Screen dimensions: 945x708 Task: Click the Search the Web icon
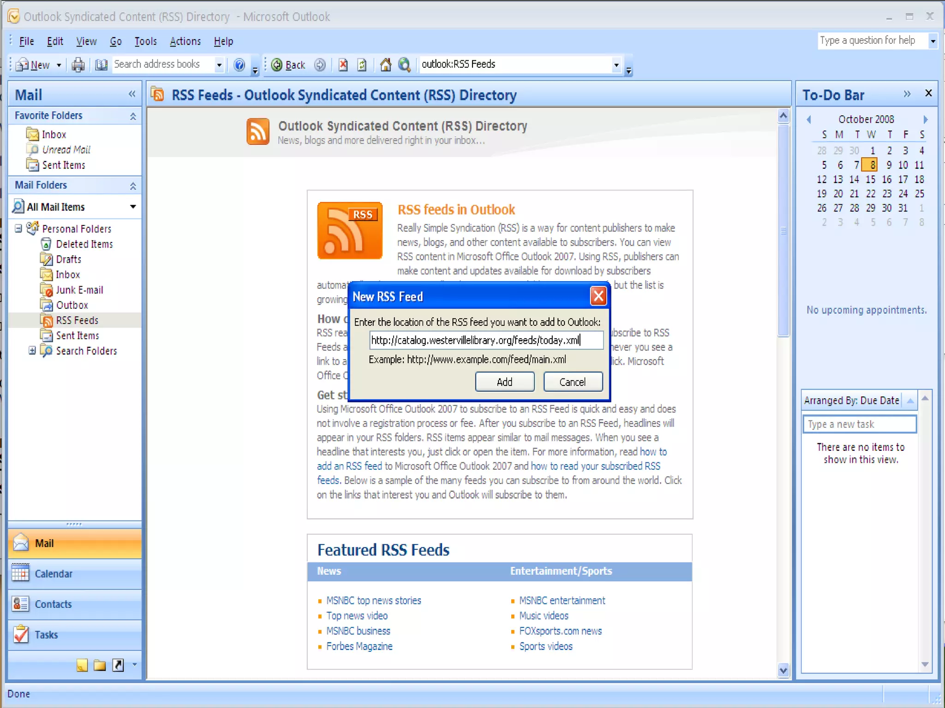click(x=405, y=65)
